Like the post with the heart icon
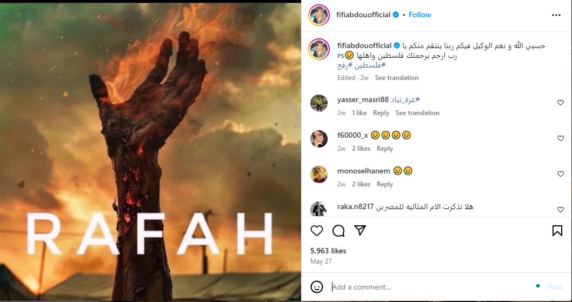Screen dimensions: 572x302 (317, 231)
